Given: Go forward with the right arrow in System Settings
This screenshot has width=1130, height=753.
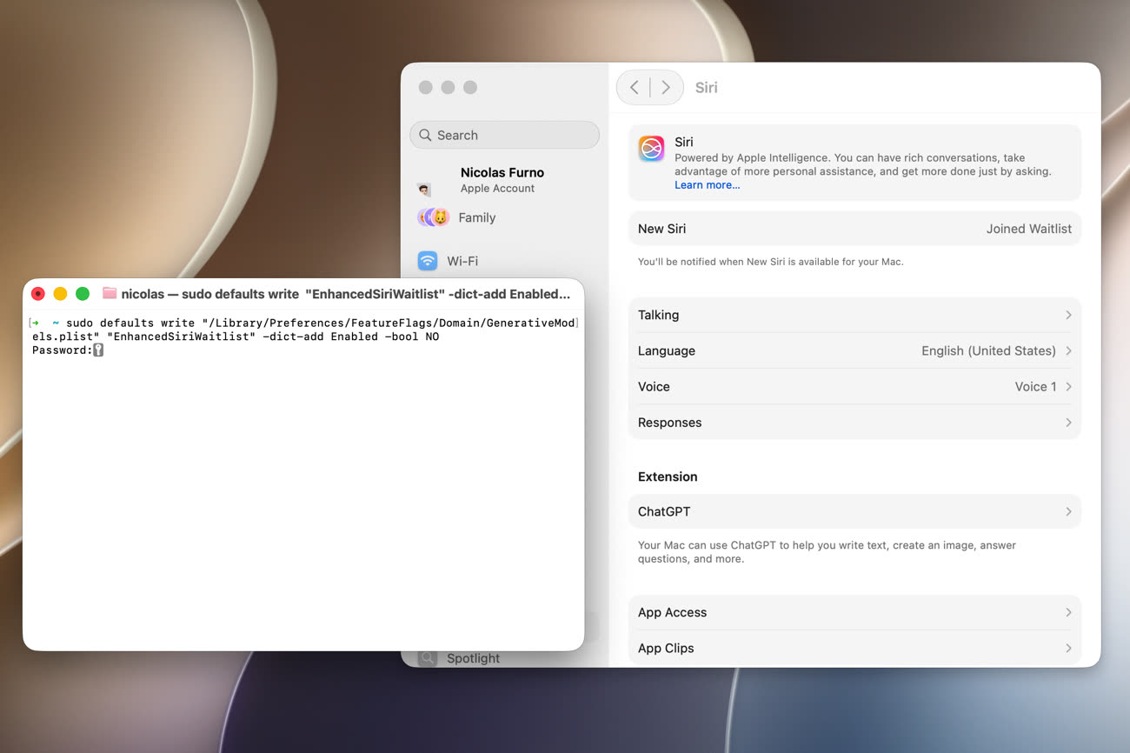Looking at the screenshot, I should tap(666, 87).
